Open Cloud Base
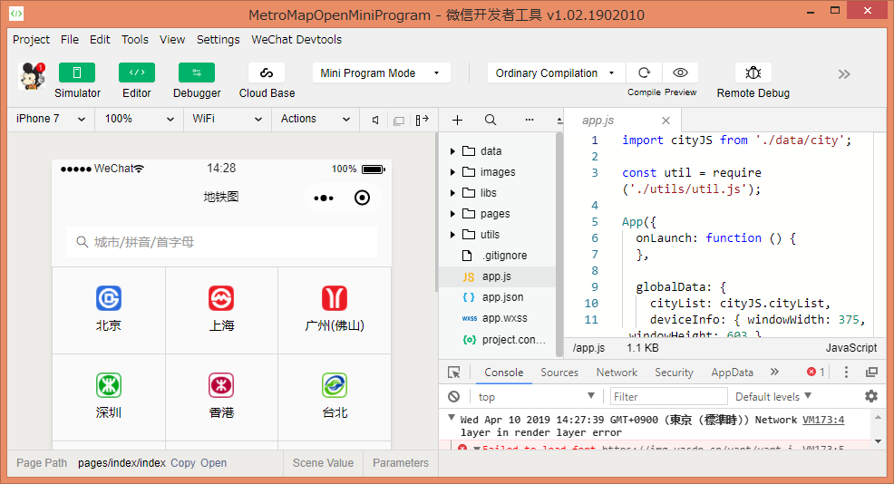This screenshot has height=484, width=894. tap(267, 73)
